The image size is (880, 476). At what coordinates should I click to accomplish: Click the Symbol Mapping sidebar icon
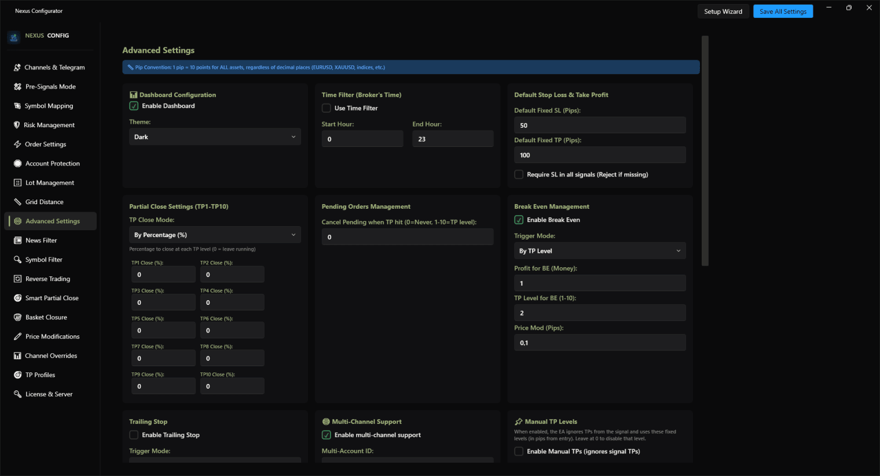pos(17,106)
